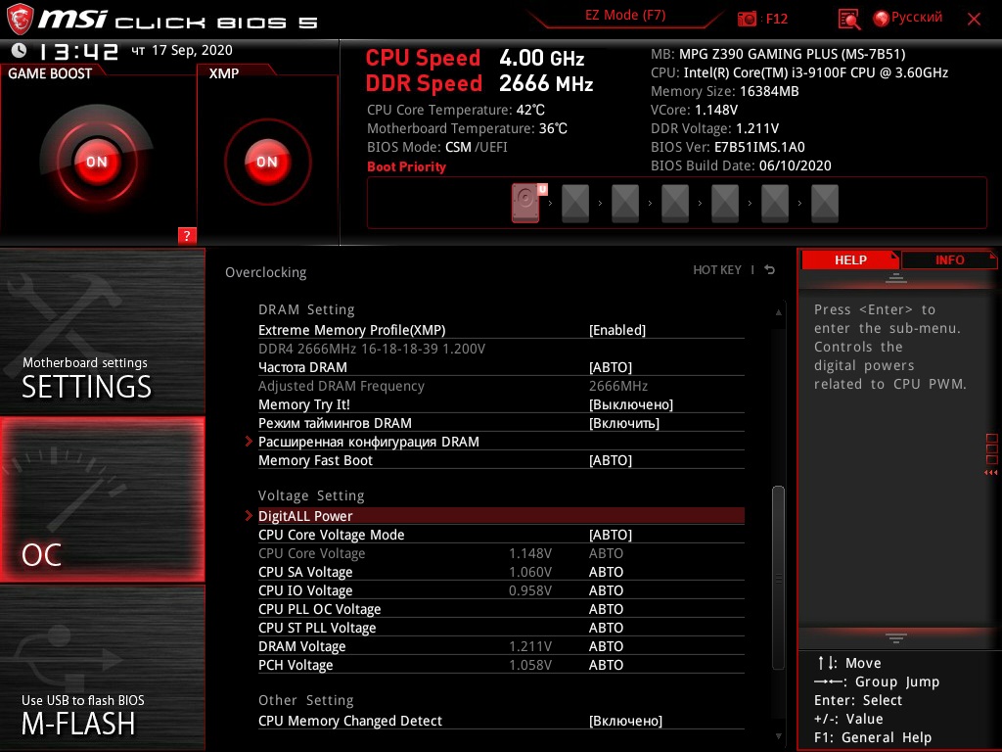Click the Adjusted DRAM Frequency 2666MHz value
This screenshot has height=752, width=1002.
618,386
